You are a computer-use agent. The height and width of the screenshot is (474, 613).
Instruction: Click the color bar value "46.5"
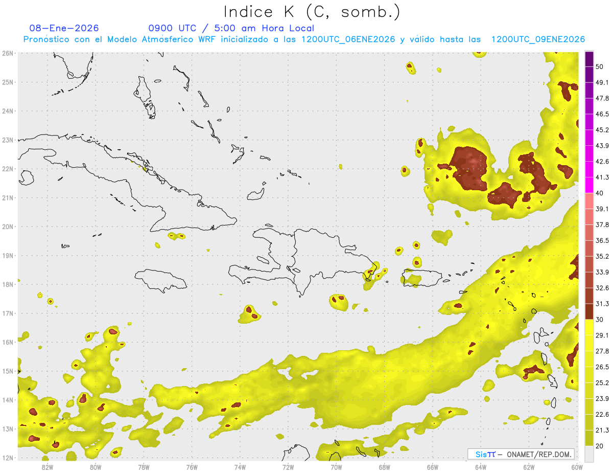point(602,115)
